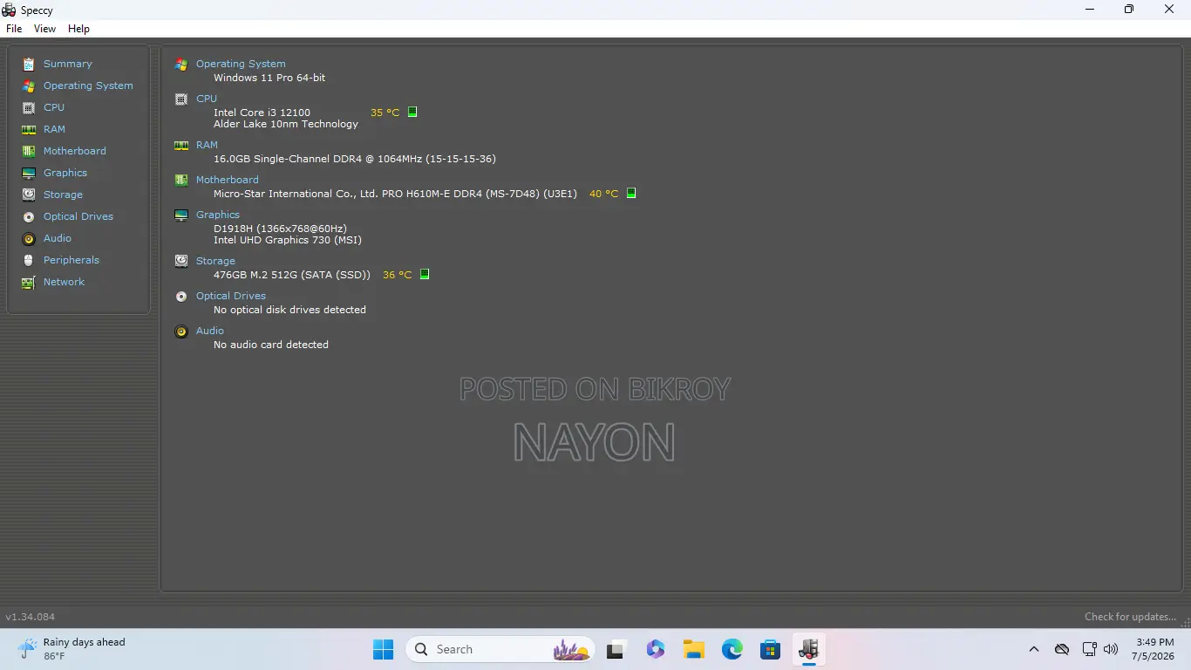The image size is (1191, 670).
Task: Click the Network icon in sidebar
Action: click(x=29, y=282)
